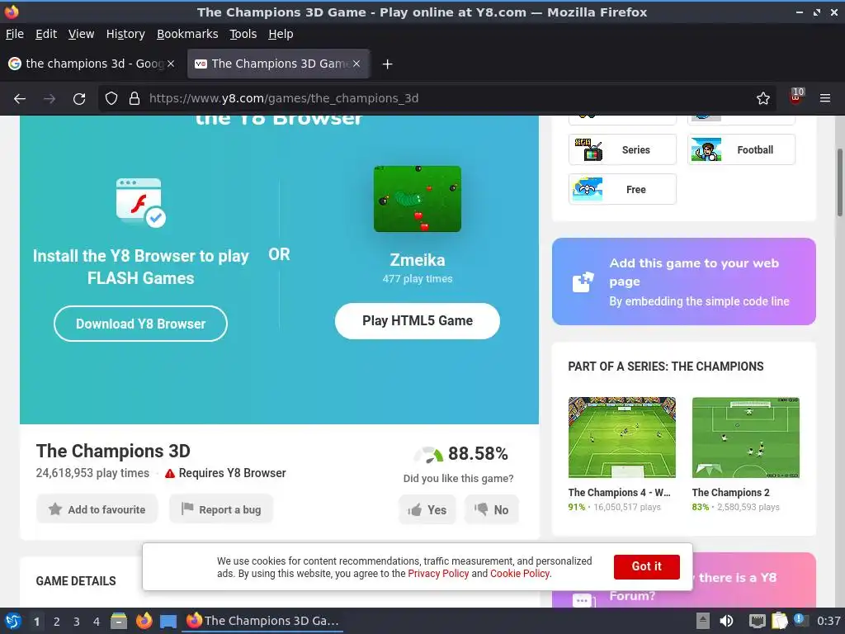Open the Cookie Policy link

[520, 574]
